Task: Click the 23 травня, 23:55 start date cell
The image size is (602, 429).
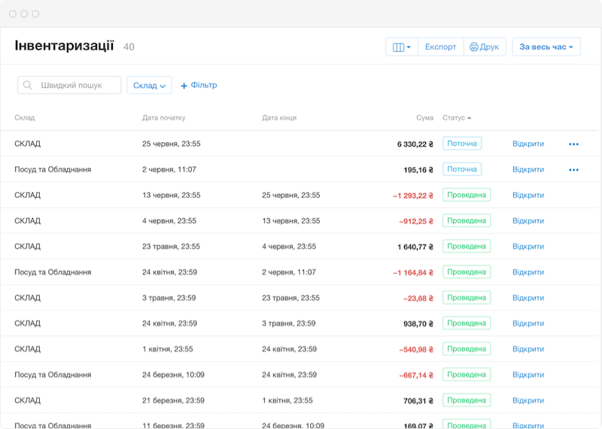Action: tap(171, 247)
